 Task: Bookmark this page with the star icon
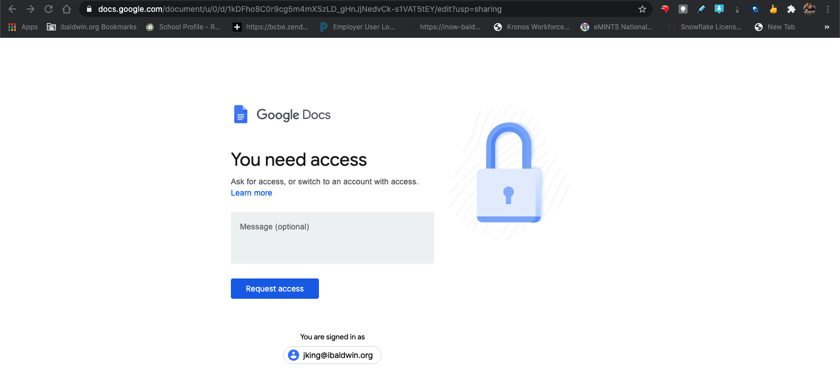[642, 9]
